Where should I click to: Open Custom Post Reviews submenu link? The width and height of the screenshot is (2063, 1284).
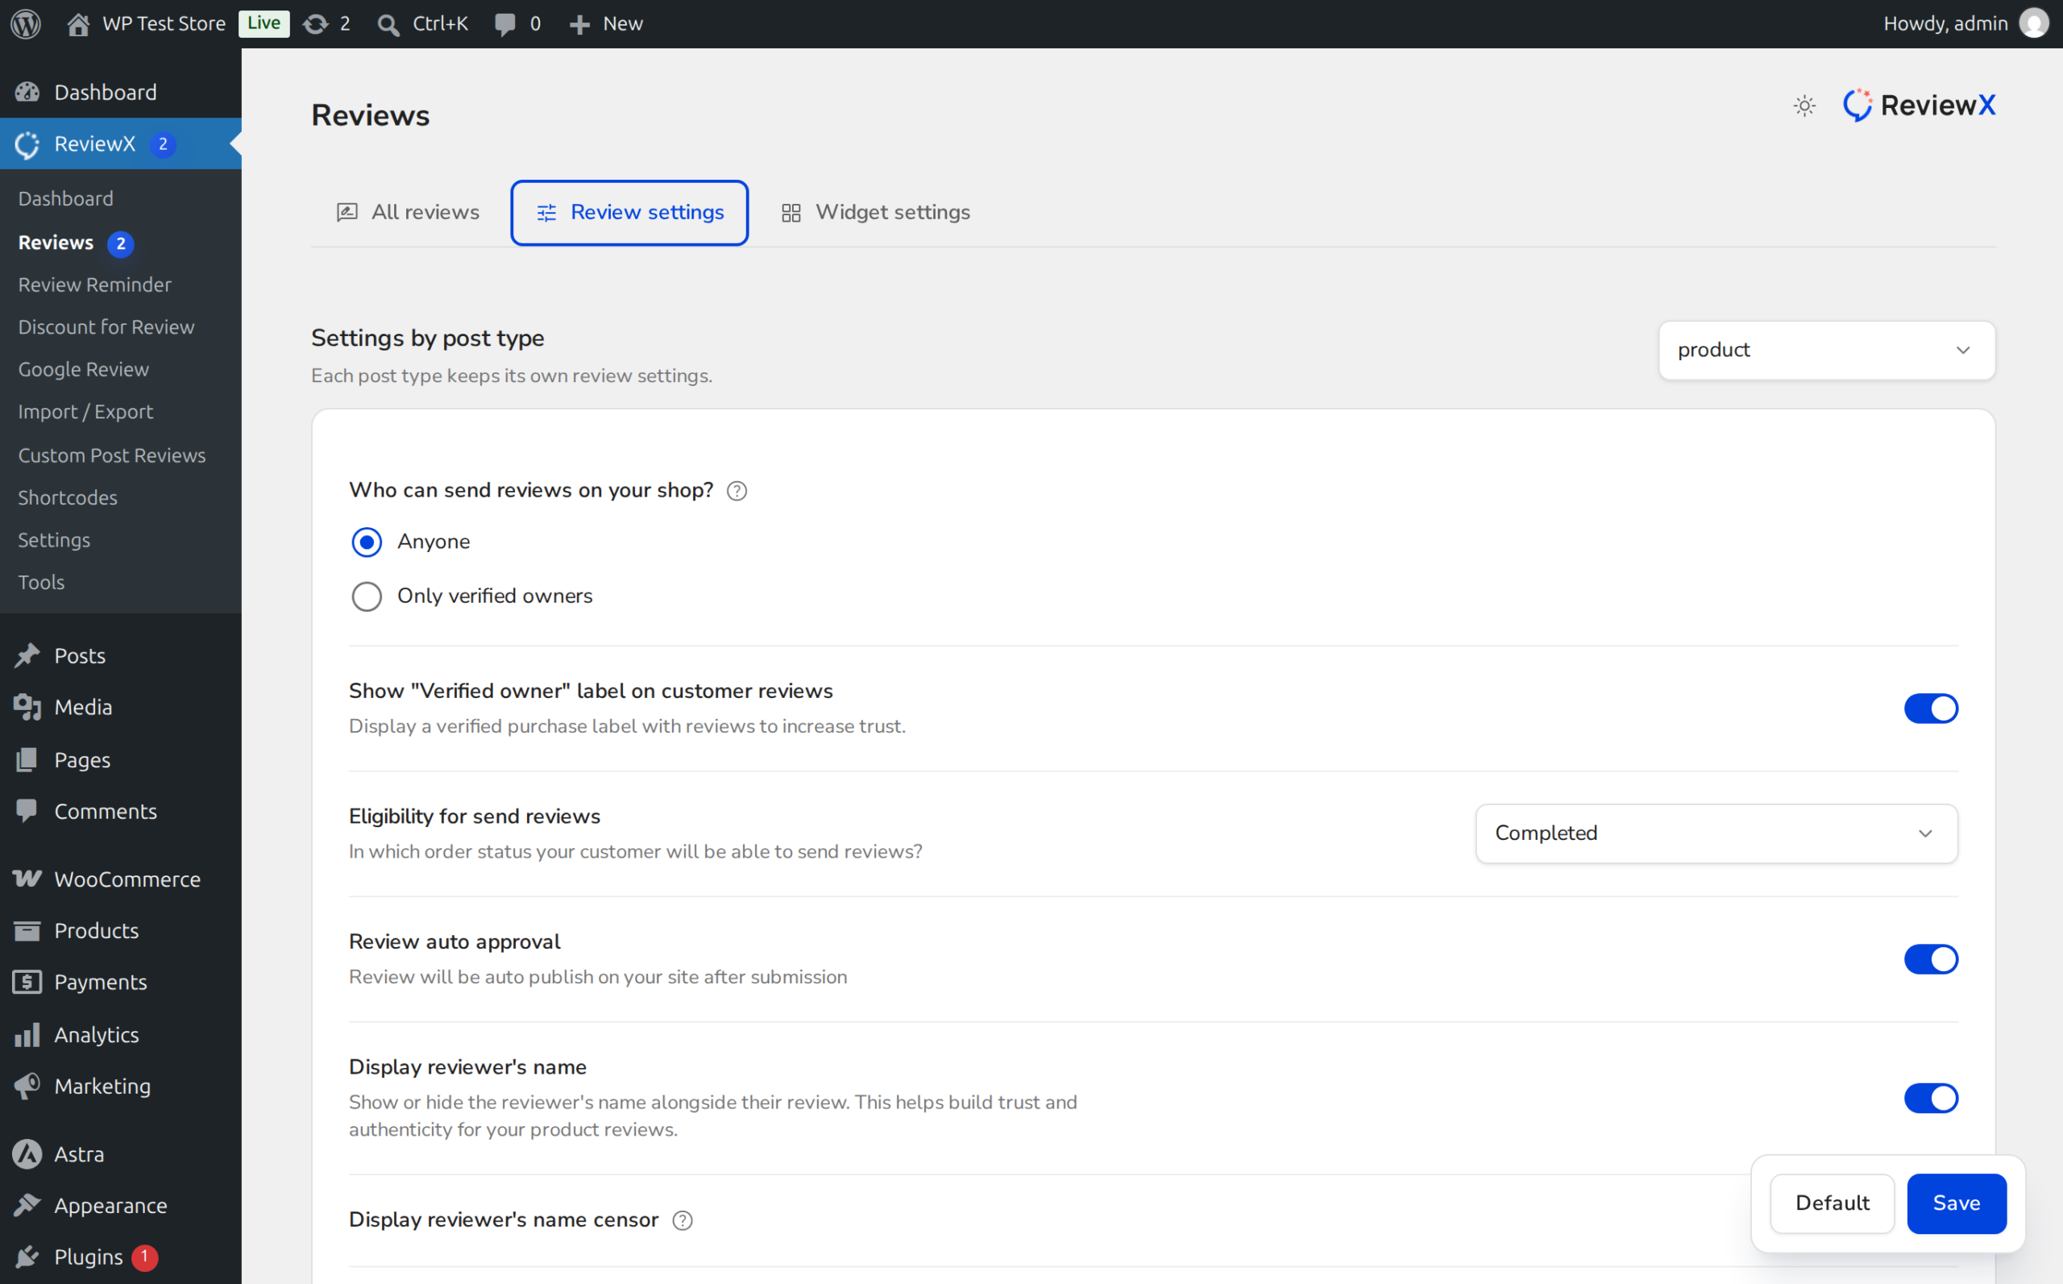(x=111, y=455)
